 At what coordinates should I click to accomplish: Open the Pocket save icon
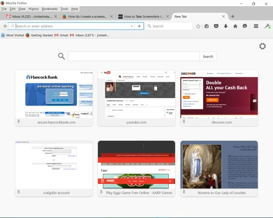pyautogui.click(x=216, y=26)
